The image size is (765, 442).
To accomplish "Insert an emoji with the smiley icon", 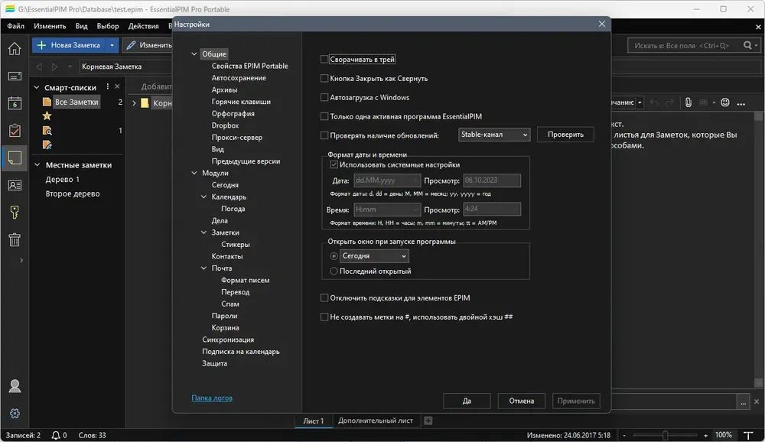I will point(725,102).
